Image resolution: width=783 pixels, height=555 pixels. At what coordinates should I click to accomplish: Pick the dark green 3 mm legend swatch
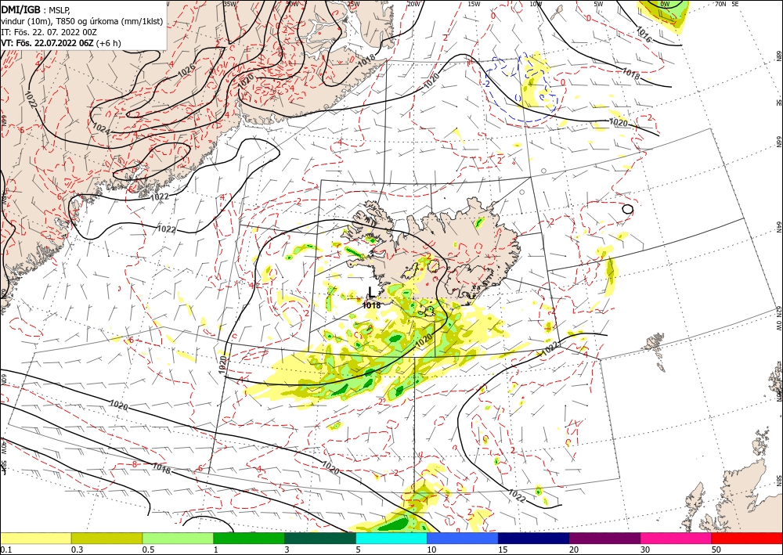(320, 538)
